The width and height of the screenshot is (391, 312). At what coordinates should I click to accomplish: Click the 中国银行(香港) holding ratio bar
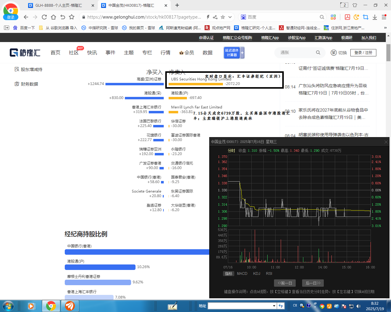[137, 252]
